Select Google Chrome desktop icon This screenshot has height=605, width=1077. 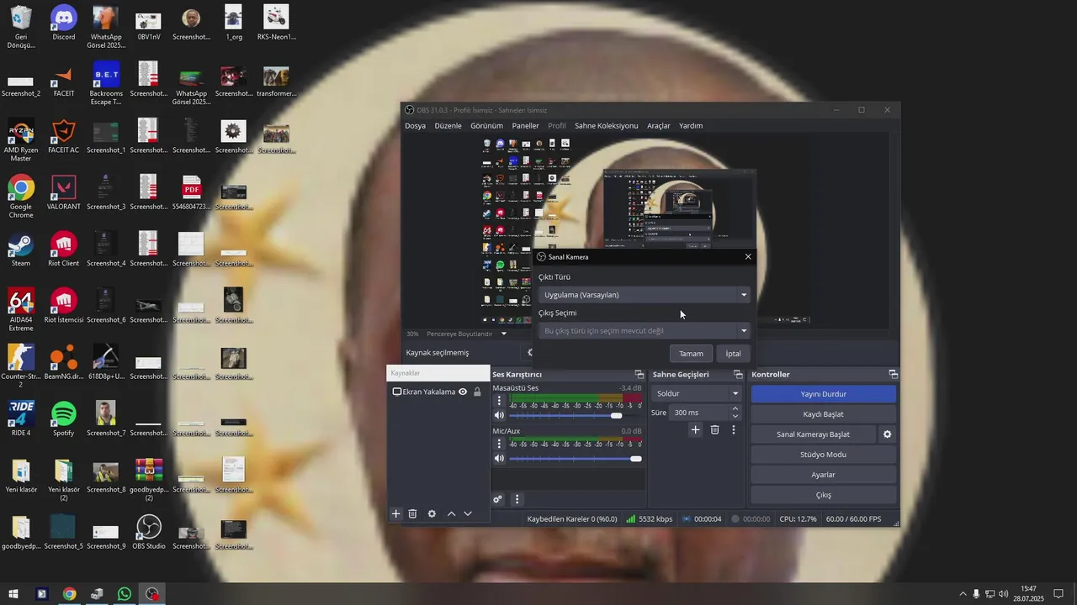(x=21, y=196)
